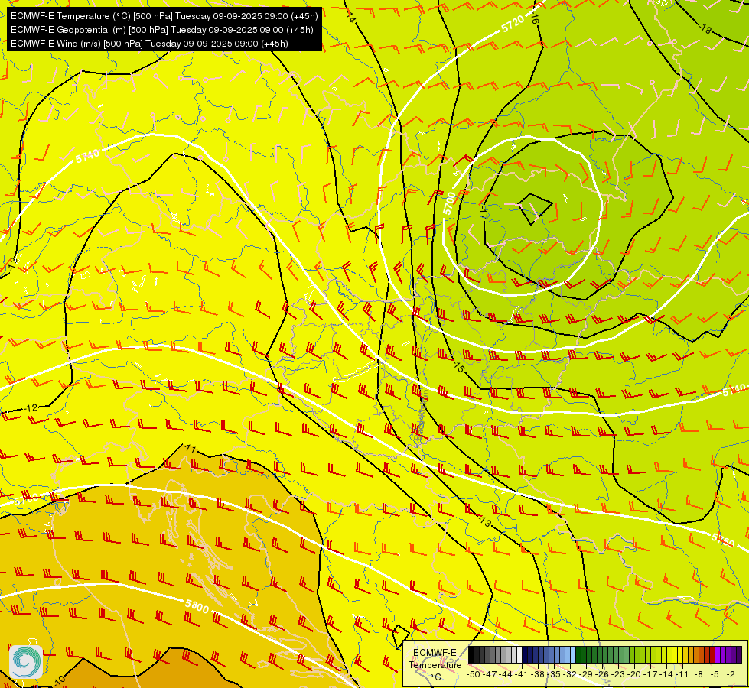Click the -23 legend tick label
The image size is (749, 688).
click(x=618, y=674)
